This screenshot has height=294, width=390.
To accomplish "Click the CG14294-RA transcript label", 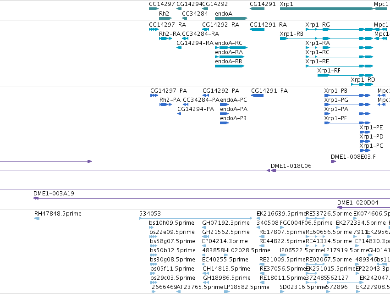I will point(195,43).
